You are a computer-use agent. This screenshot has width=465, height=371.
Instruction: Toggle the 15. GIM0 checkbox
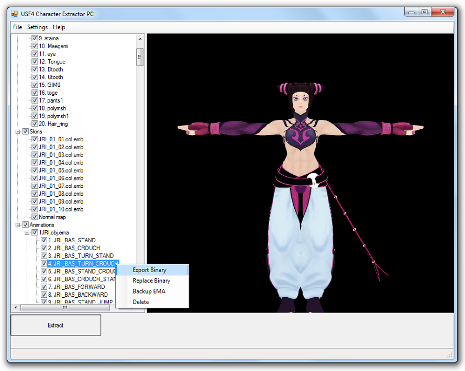35,85
